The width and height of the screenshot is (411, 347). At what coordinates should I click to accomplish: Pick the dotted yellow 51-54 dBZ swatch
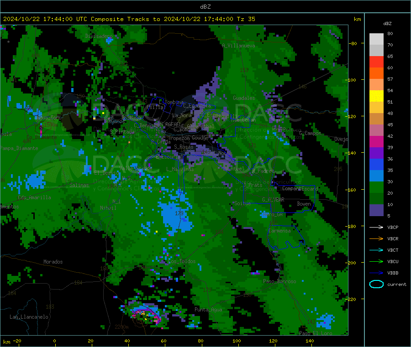coord(376,96)
